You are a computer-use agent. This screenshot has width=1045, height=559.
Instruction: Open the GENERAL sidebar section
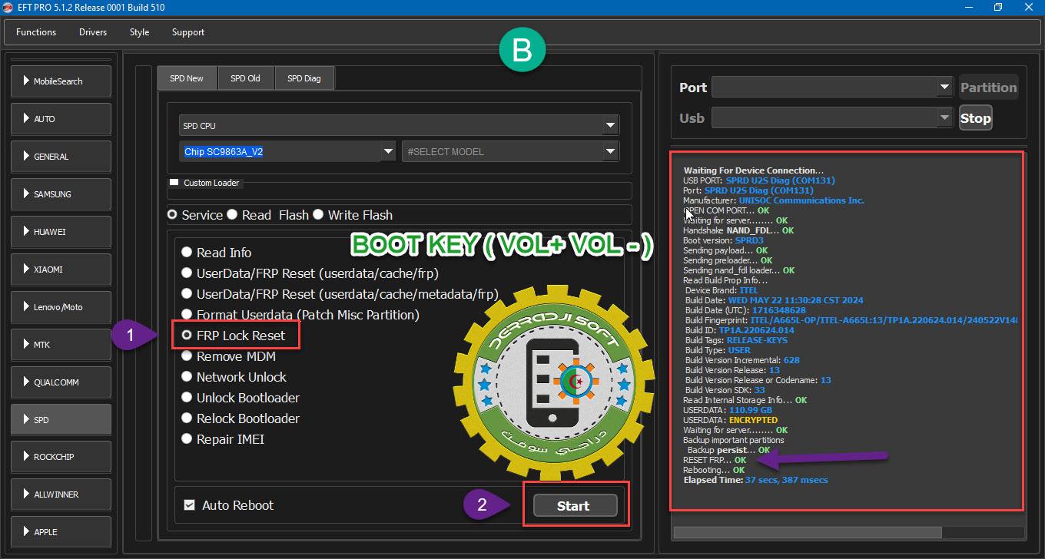(x=61, y=157)
